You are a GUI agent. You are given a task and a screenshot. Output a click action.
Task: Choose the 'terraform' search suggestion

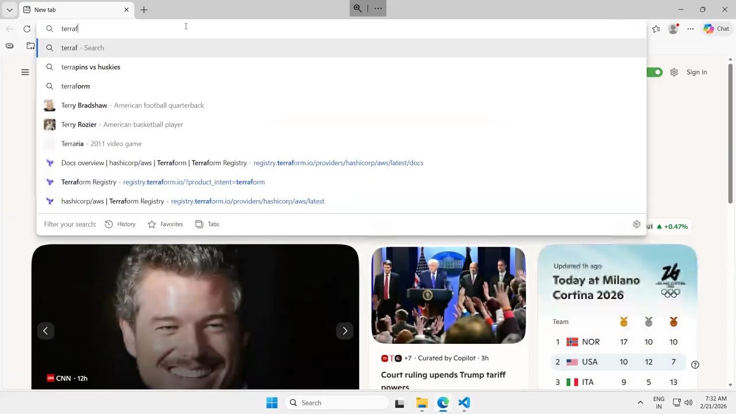pyautogui.click(x=342, y=86)
